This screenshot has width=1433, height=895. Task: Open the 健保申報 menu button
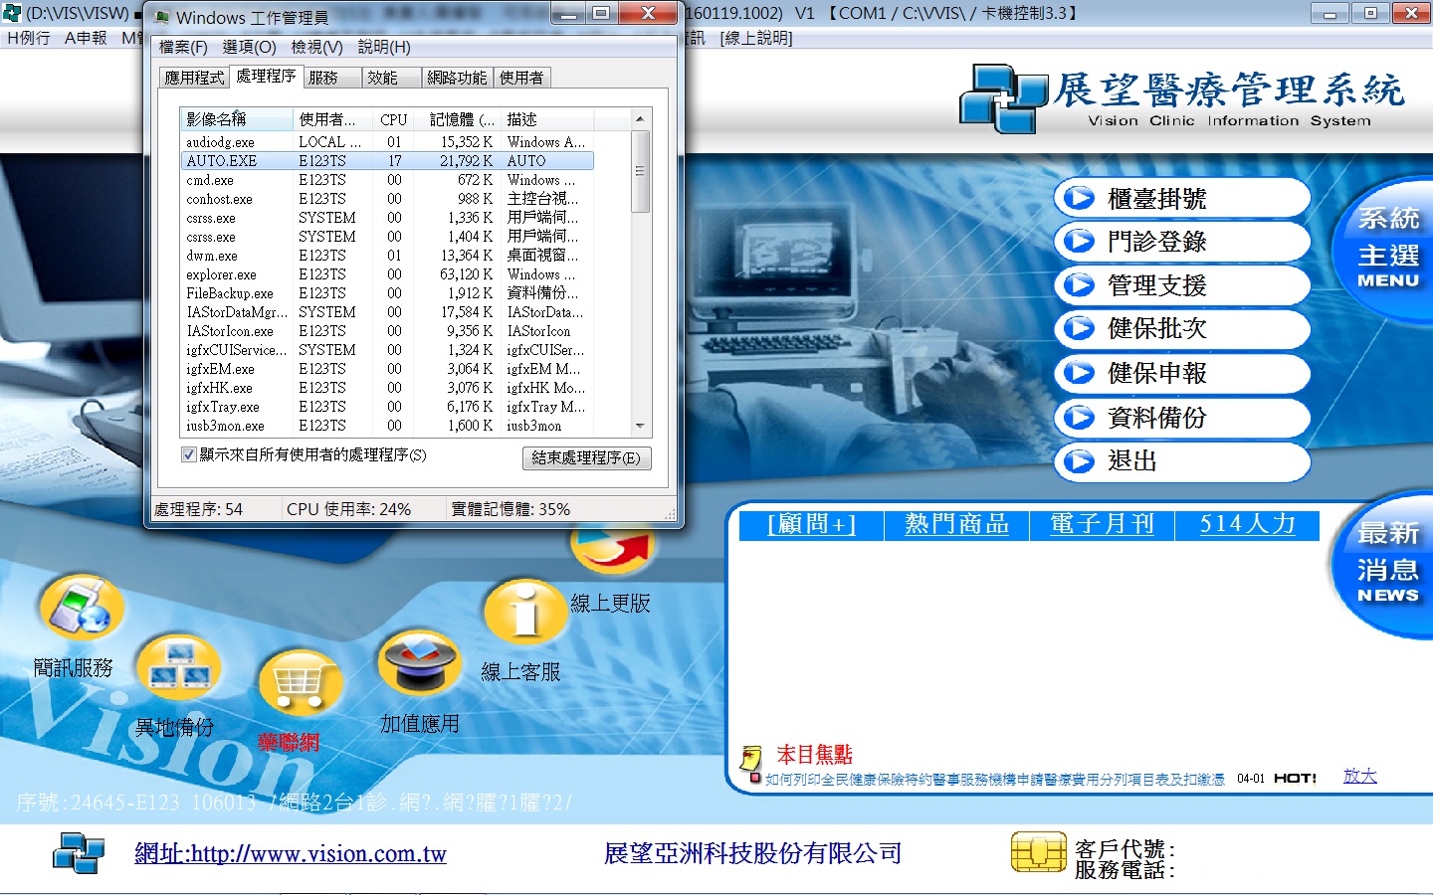(1182, 373)
